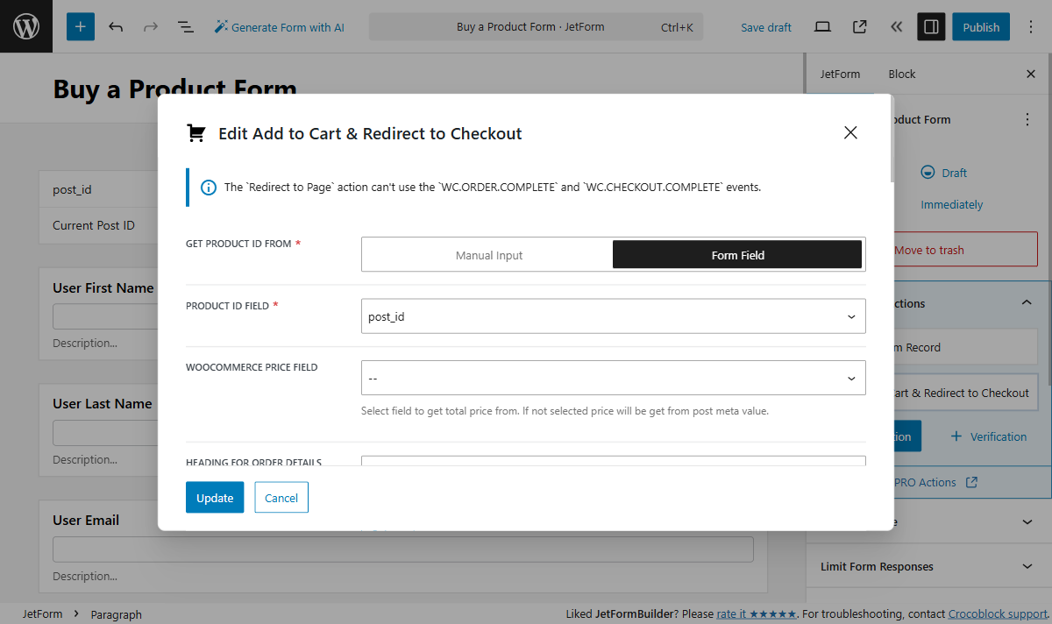
Task: Open the WooCommerce Price Field dropdown
Action: pos(614,378)
